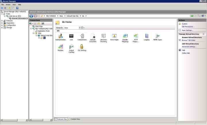
Task: Expand the Configuration tree node
Action: pos(2,25)
